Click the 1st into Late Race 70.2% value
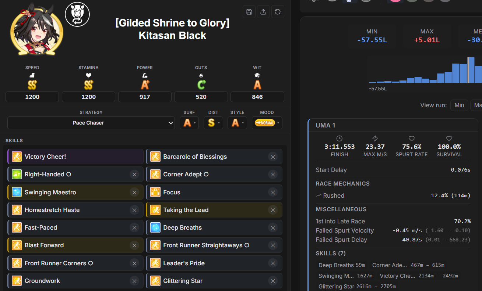This screenshot has width=482, height=291. tap(462, 222)
